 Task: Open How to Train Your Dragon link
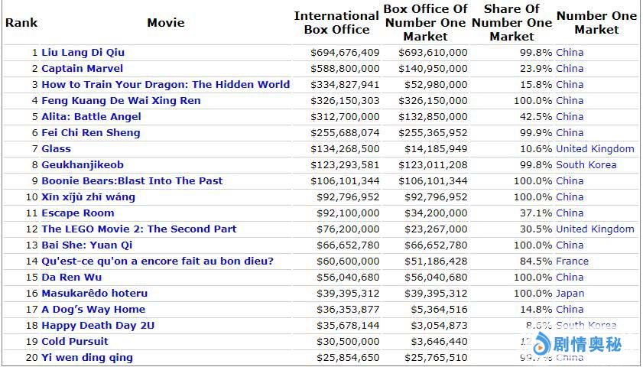coord(165,85)
